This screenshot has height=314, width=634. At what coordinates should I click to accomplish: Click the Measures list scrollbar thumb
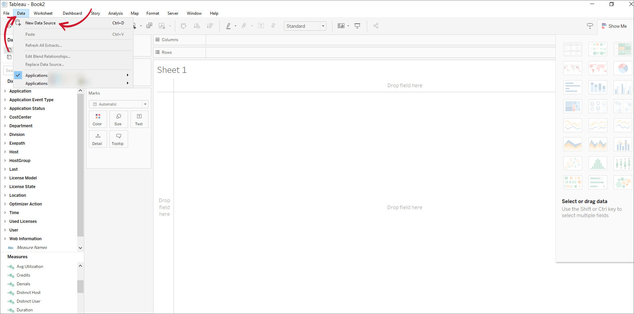80,286
